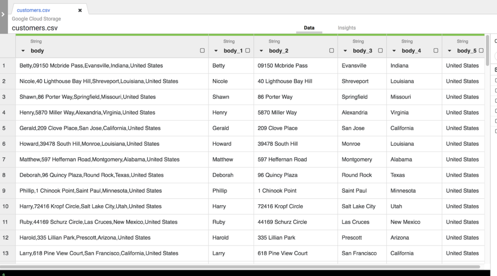Switch to the Data tab
Viewport: 497px width, 276px height.
(x=309, y=28)
